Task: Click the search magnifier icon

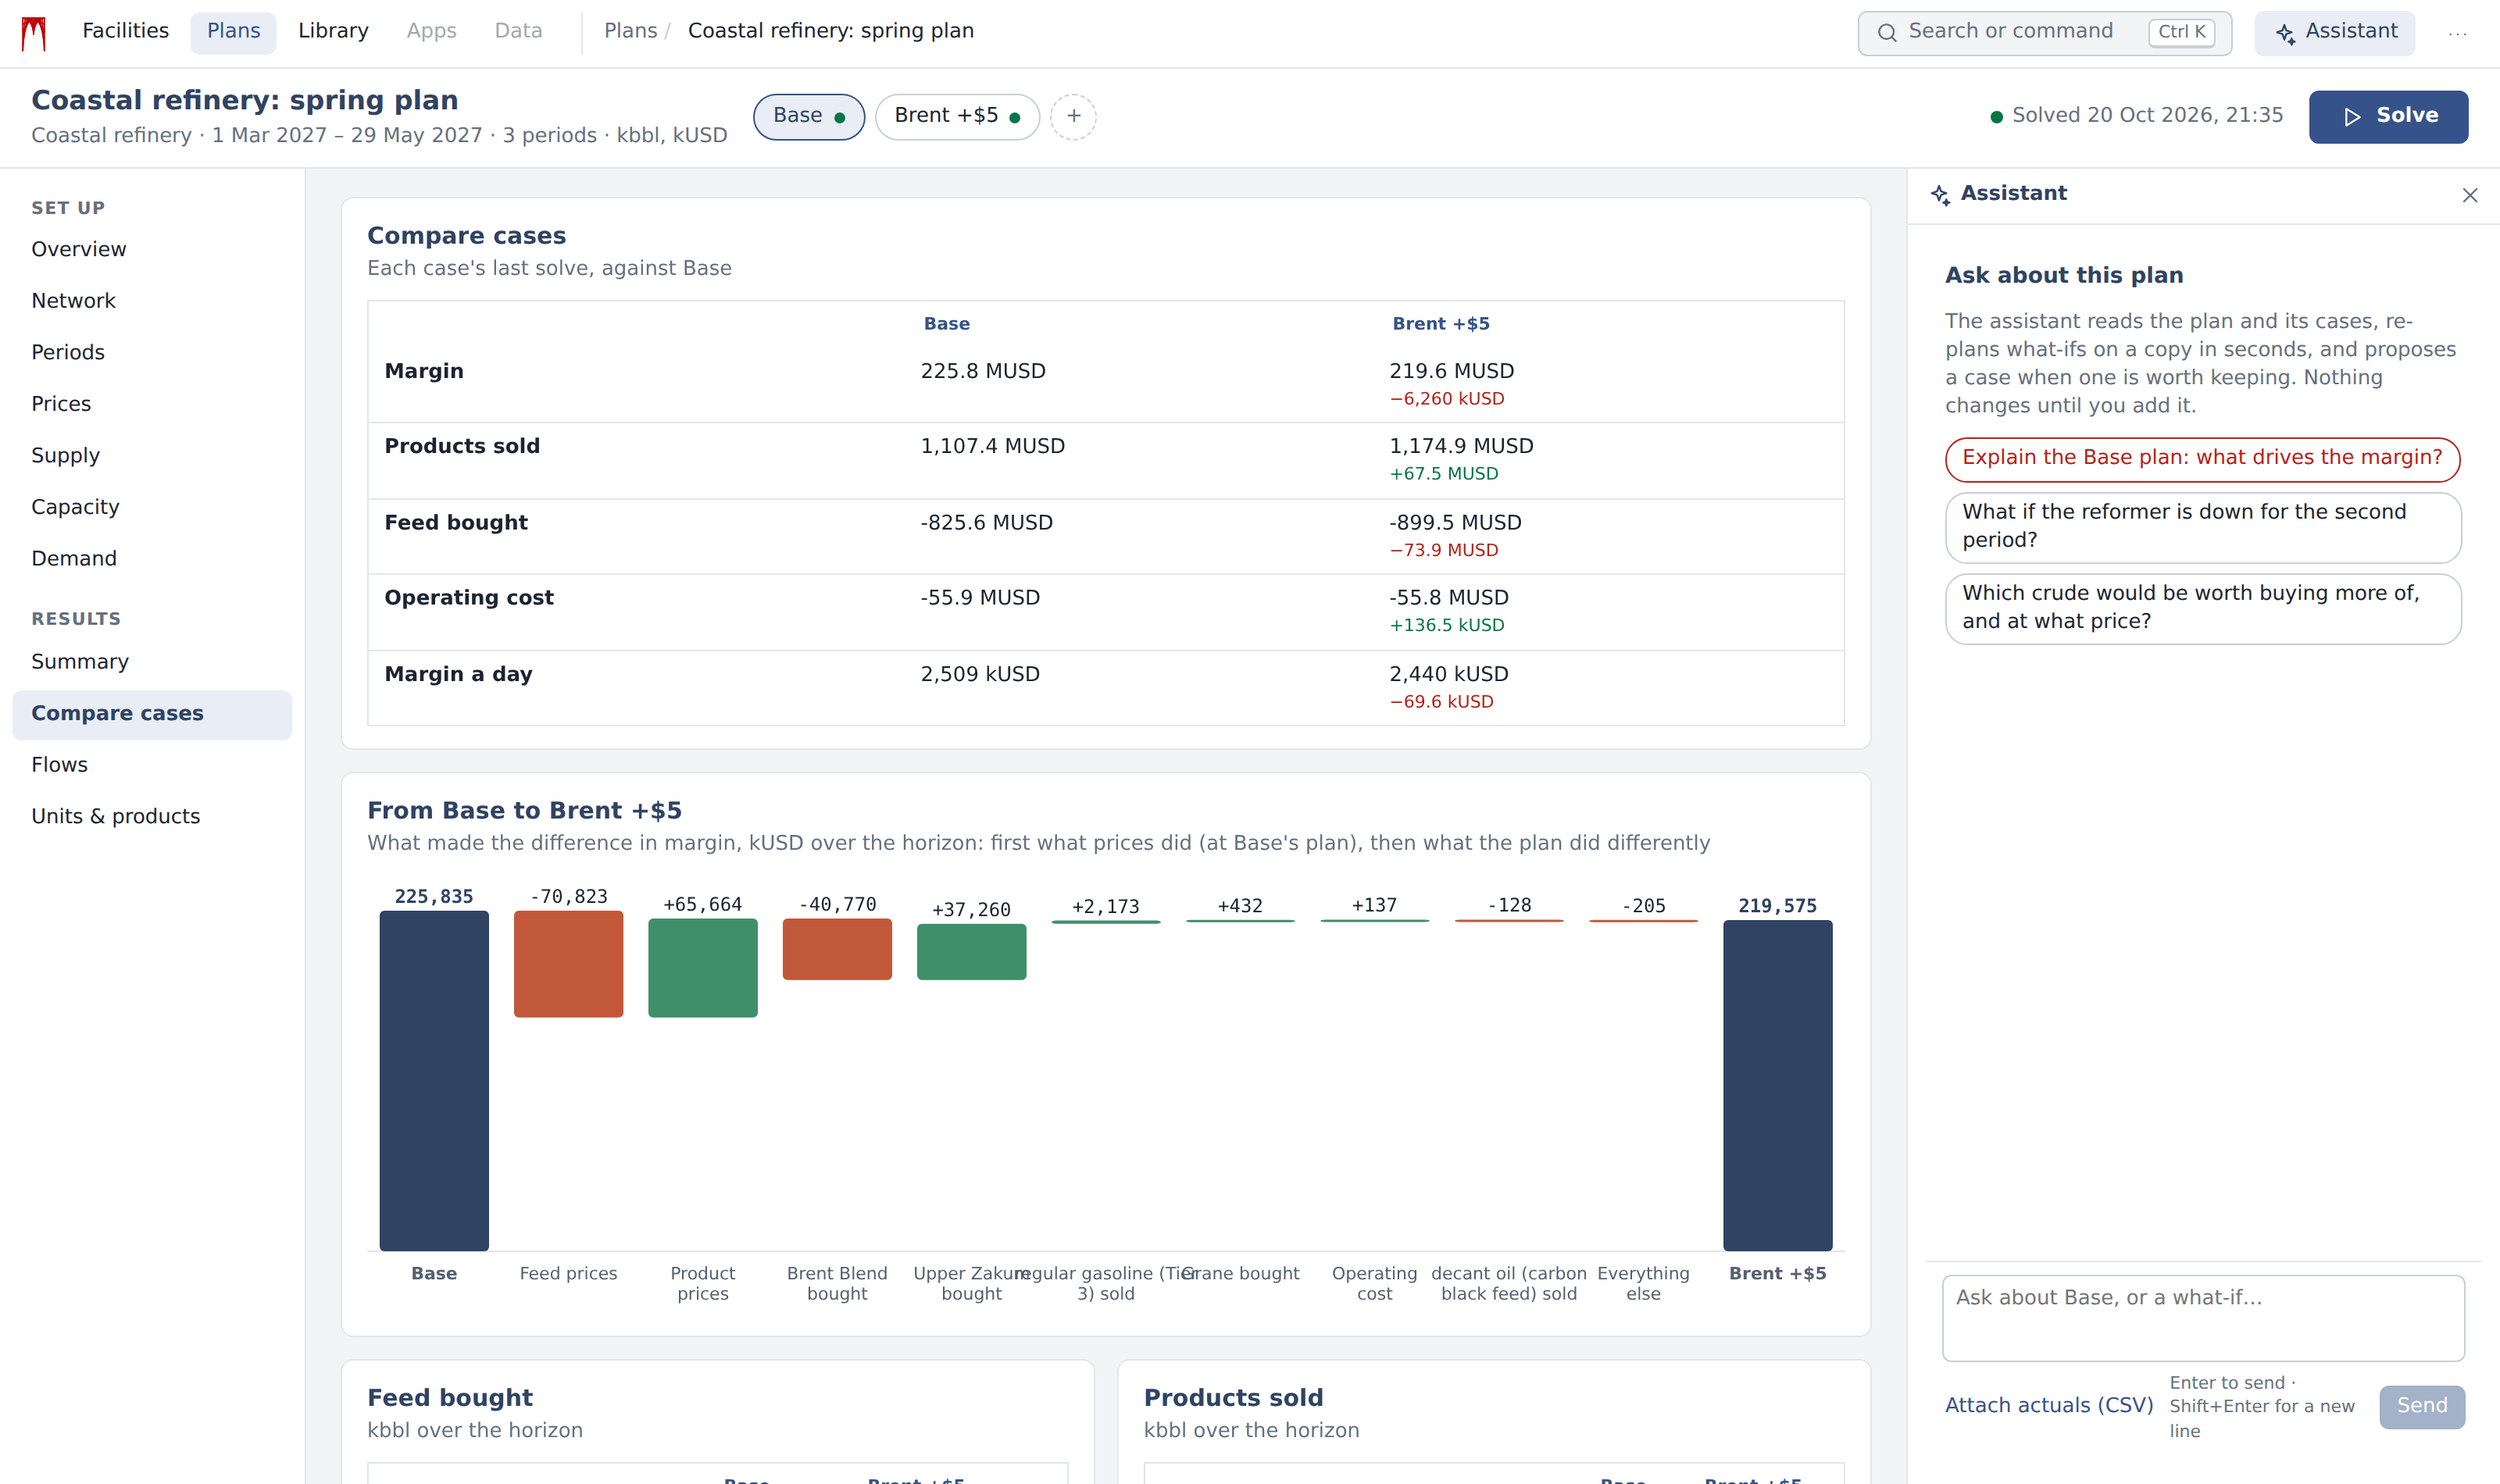Action: tap(1886, 33)
